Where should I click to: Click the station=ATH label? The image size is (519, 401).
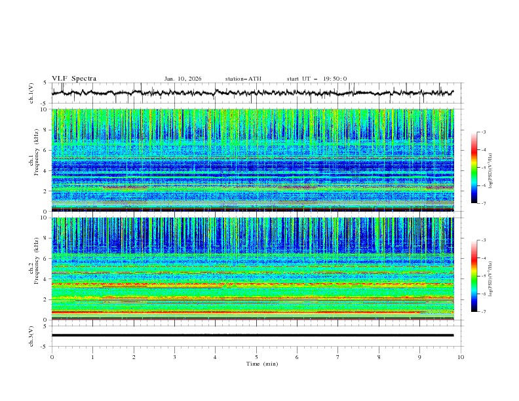[x=243, y=79]
